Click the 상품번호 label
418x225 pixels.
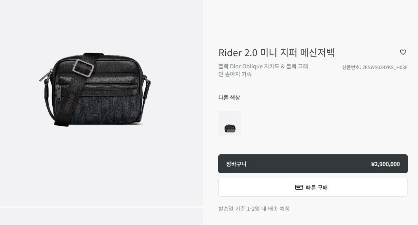[x=351, y=68]
